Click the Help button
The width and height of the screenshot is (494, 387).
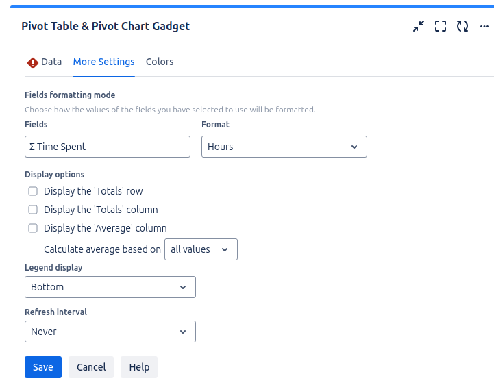point(139,367)
